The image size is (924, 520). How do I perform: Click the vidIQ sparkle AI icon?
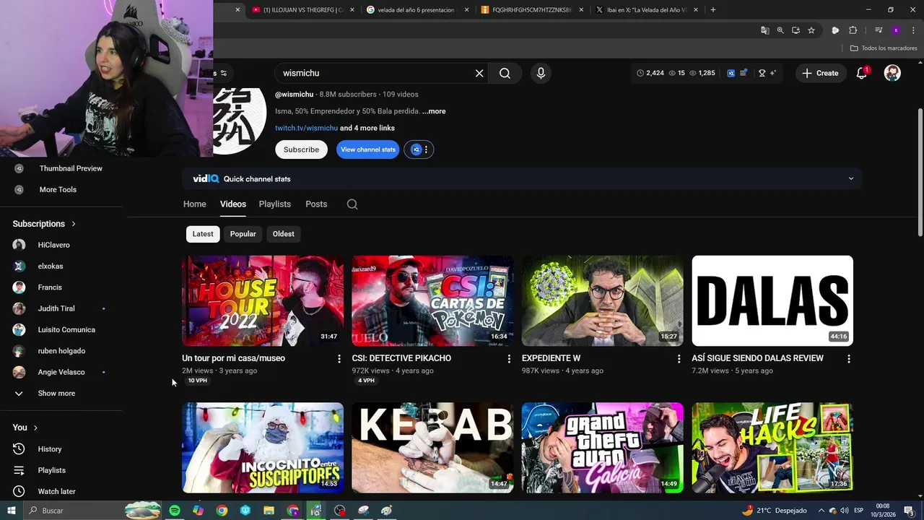pyautogui.click(x=773, y=73)
